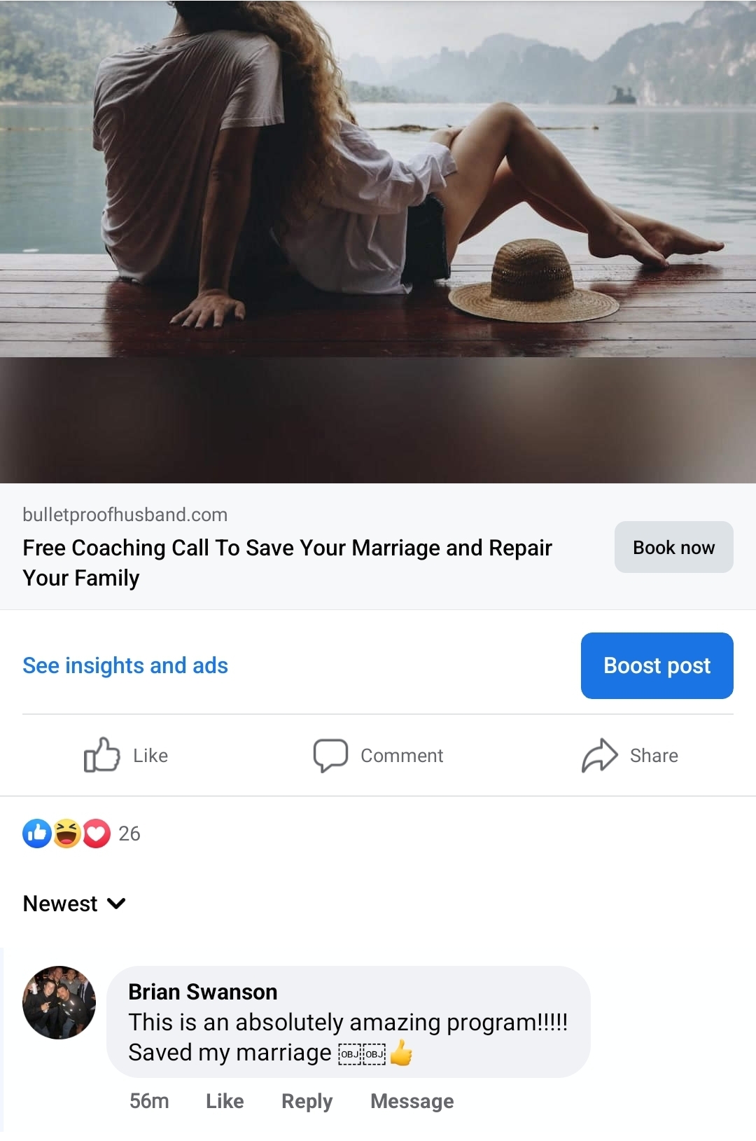
Task: Open the blue like reaction icon
Action: click(36, 834)
